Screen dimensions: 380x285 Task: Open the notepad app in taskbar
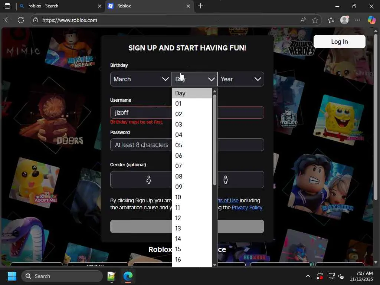point(111,276)
